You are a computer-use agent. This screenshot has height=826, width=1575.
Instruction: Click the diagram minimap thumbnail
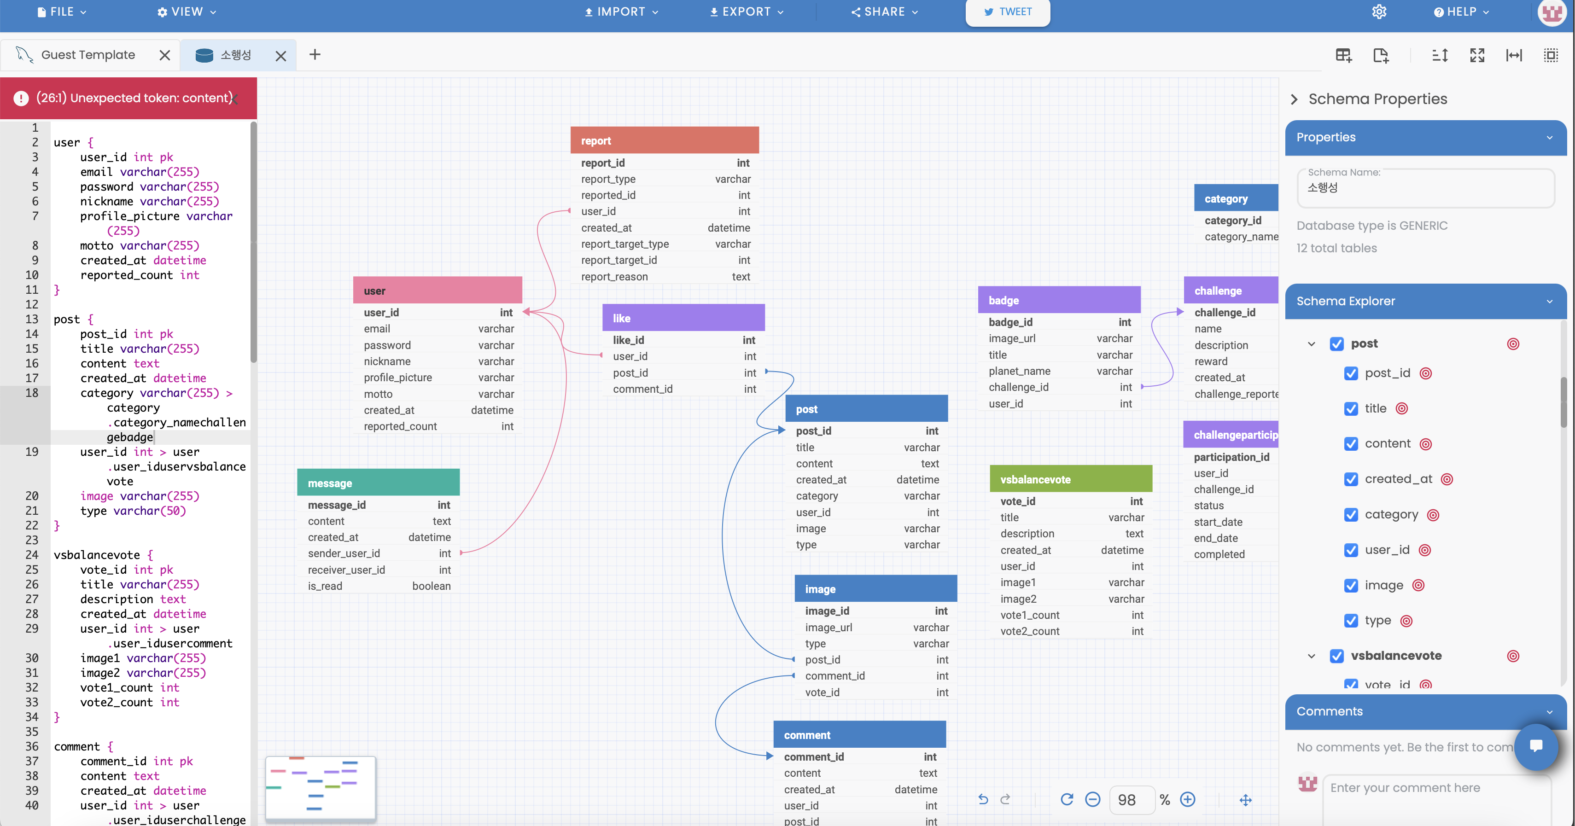coord(321,787)
